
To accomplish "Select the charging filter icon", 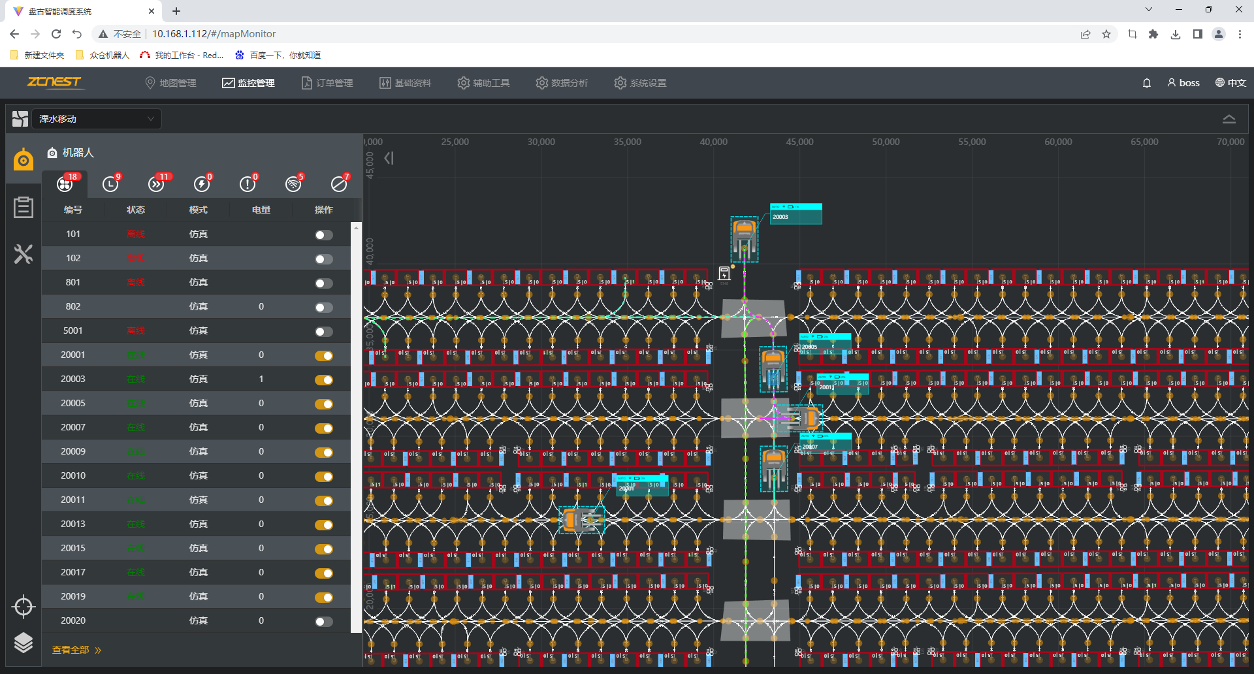I will pyautogui.click(x=202, y=184).
